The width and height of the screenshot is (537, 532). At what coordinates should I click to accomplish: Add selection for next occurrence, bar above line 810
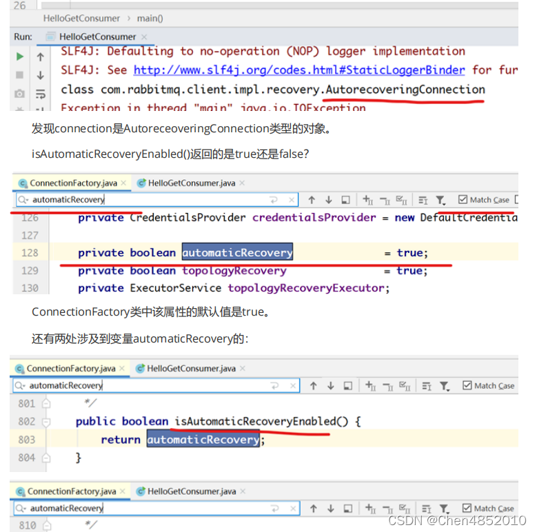point(370,509)
